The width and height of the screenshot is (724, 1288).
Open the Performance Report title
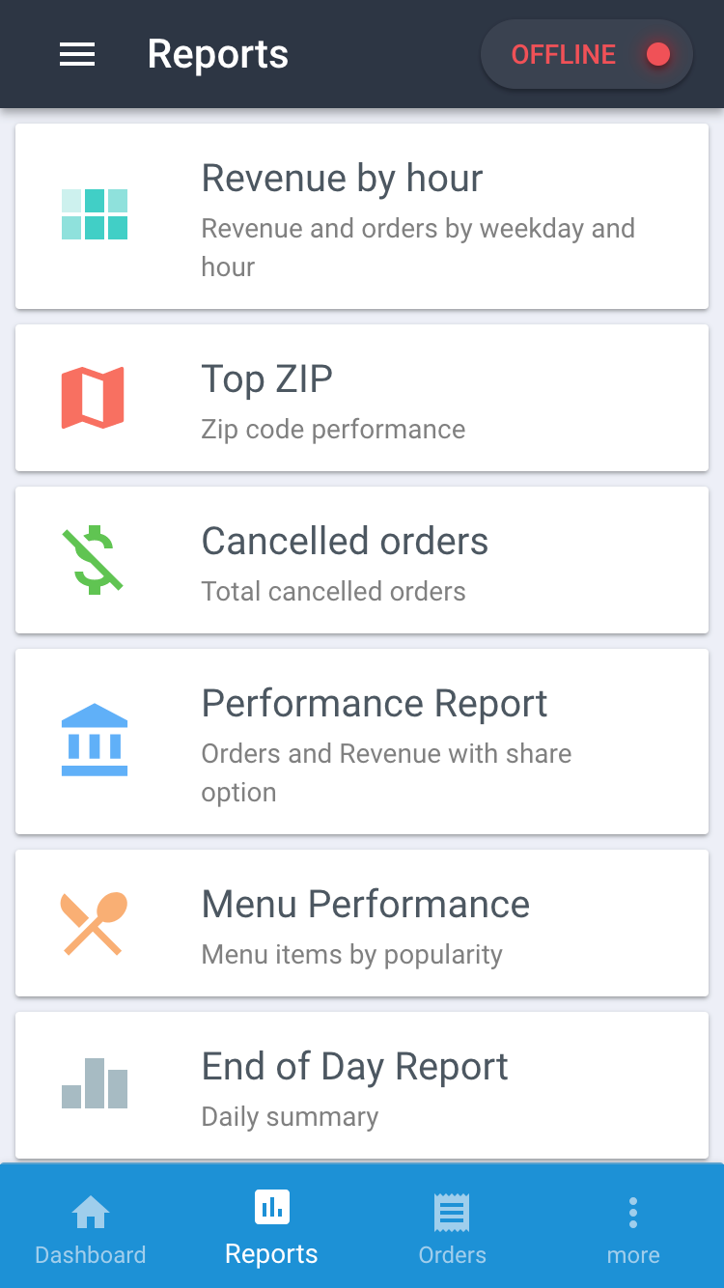point(374,704)
